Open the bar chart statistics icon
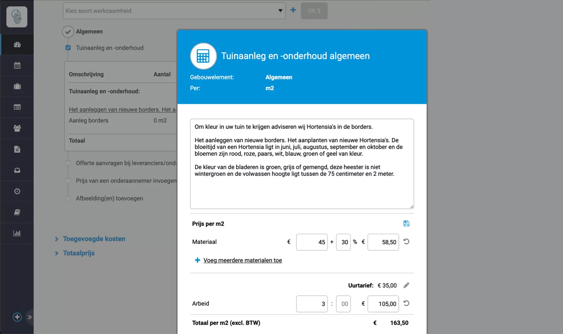The image size is (563, 334). click(17, 233)
